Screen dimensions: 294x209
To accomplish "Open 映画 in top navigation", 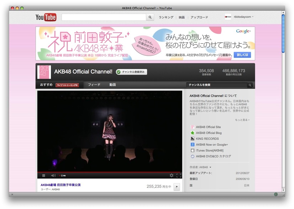I will (182, 17).
